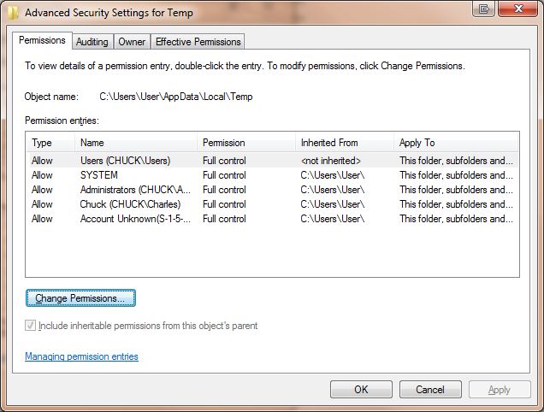
Task: Select the Permissions tab
Action: click(42, 40)
